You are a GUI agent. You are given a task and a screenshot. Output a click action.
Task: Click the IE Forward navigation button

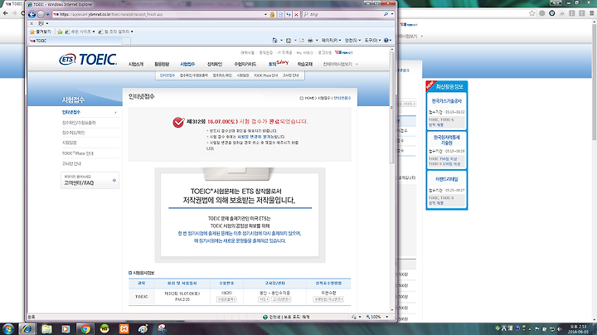[41, 14]
